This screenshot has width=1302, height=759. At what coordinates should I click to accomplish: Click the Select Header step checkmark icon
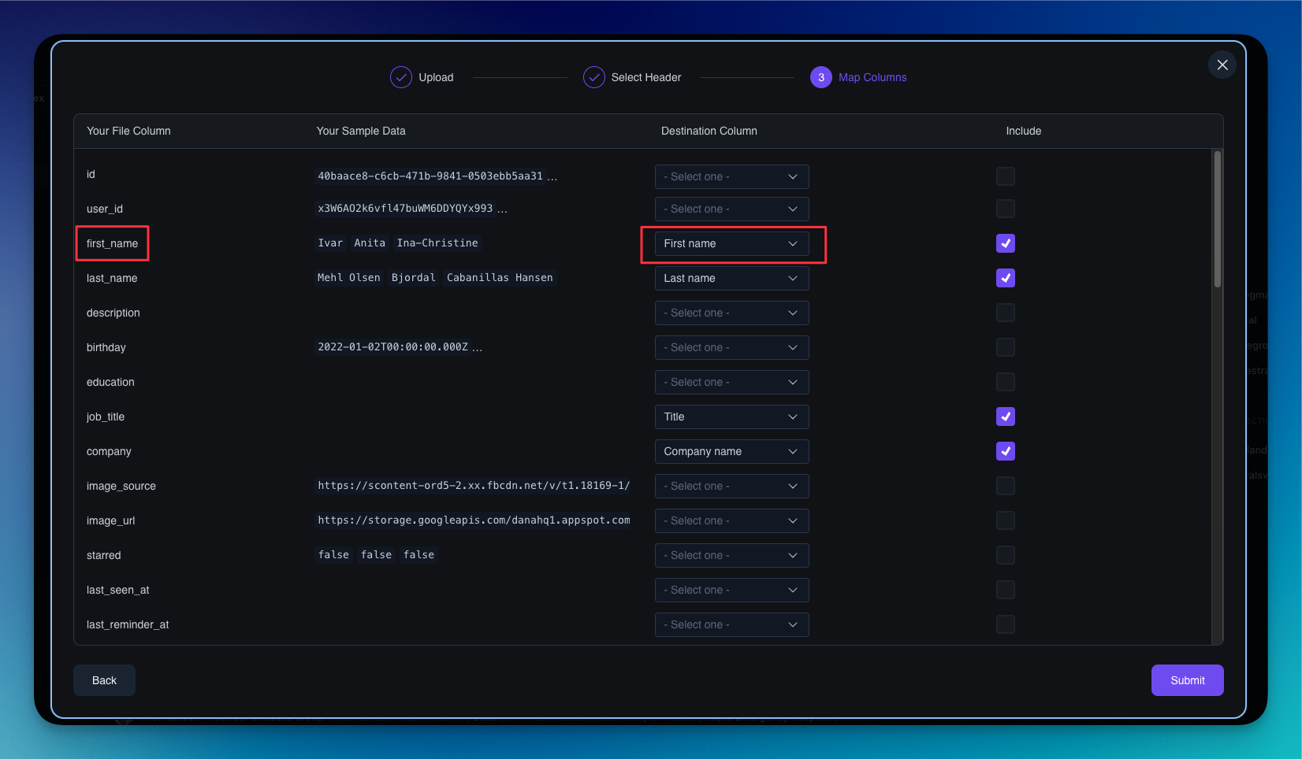coord(593,77)
